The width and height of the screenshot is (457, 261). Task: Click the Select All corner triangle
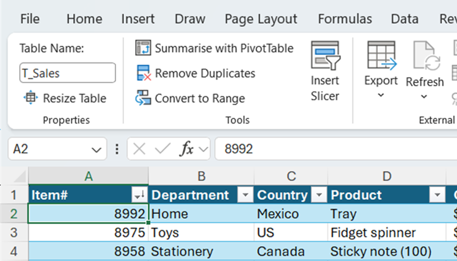coord(20,177)
